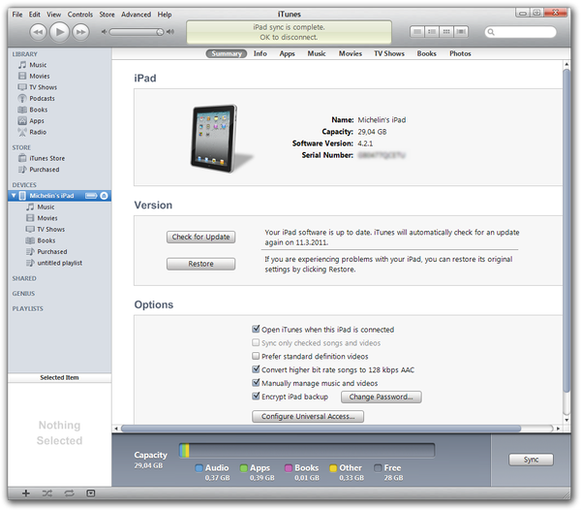Toggle Open iTunes when this iPad is connected
The image size is (581, 510).
[x=256, y=329]
